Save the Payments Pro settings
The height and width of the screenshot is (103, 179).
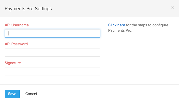point(12,94)
